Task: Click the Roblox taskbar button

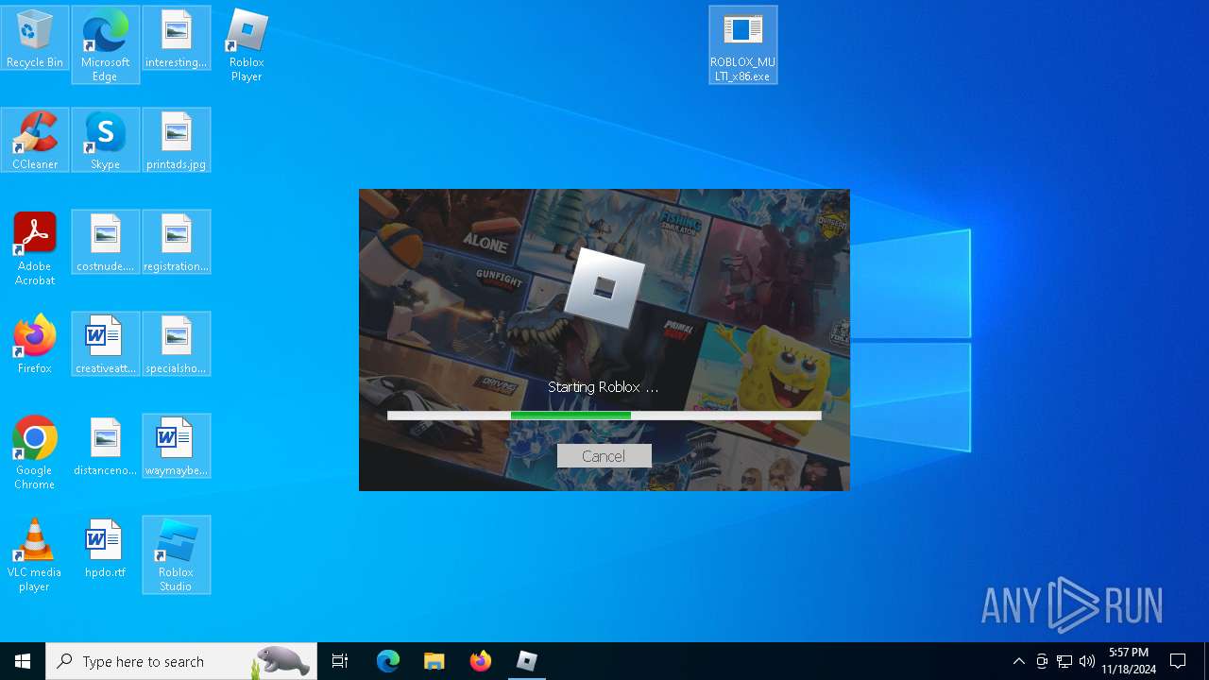Action: 527,661
